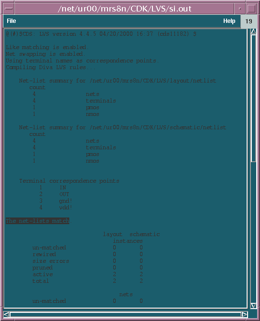Click the maximize square in title bar

click(251, 9)
